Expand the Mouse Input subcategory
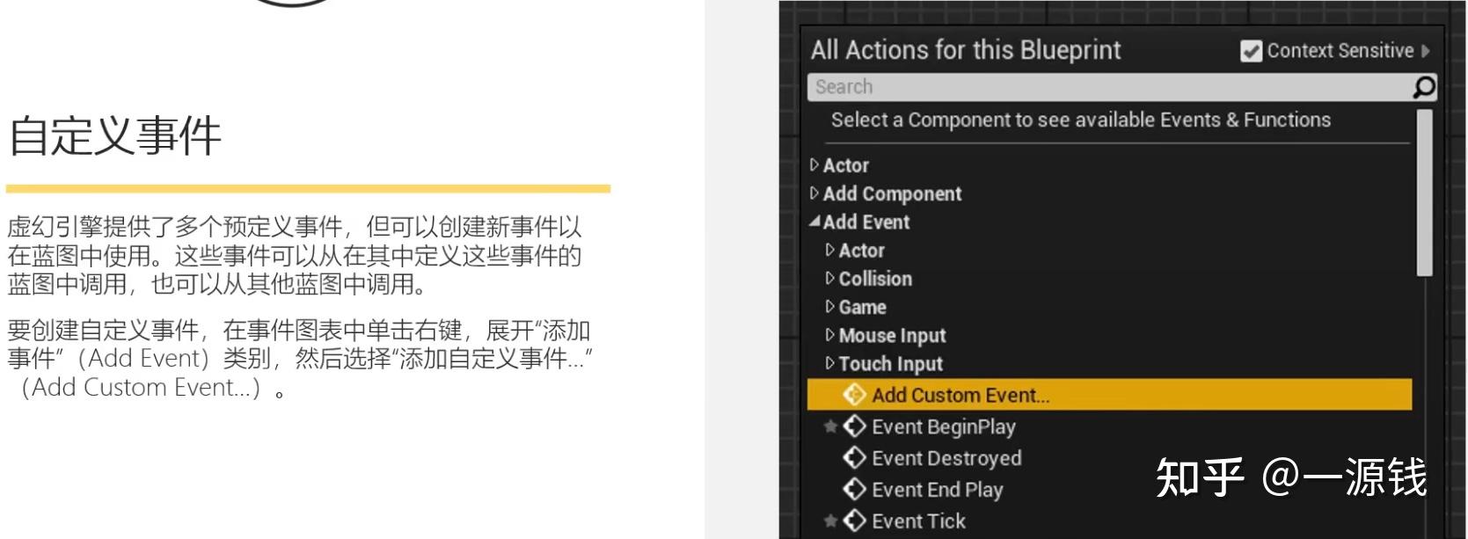This screenshot has height=539, width=1468. click(x=829, y=335)
